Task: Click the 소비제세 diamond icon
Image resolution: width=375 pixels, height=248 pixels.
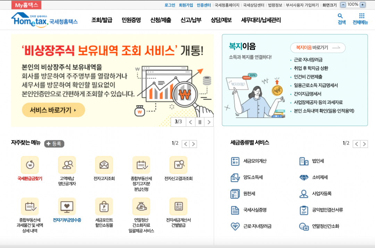Action: click(304, 177)
